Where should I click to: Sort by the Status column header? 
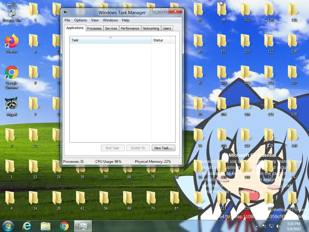(161, 40)
